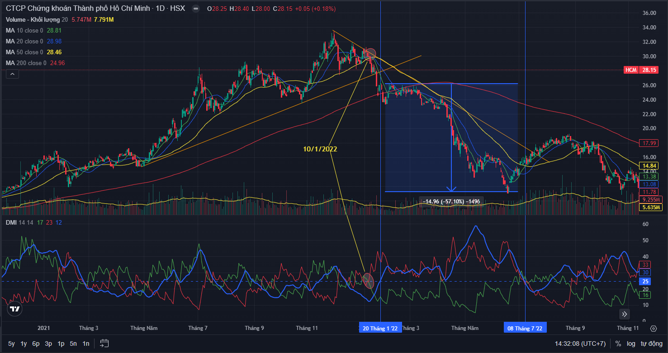Click the Tháng 7 time axis label

[198, 328]
